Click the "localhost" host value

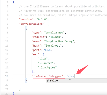click(x=53, y=46)
